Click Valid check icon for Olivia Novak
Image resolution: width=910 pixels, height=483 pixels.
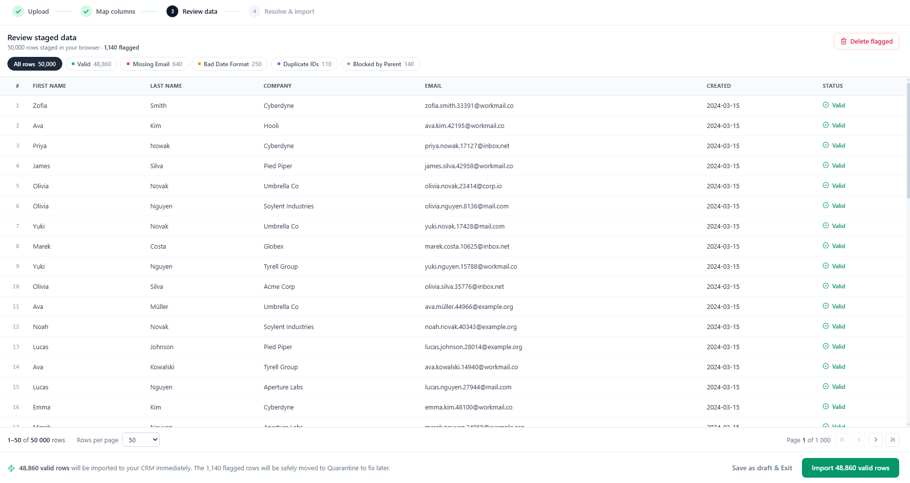[x=826, y=185]
